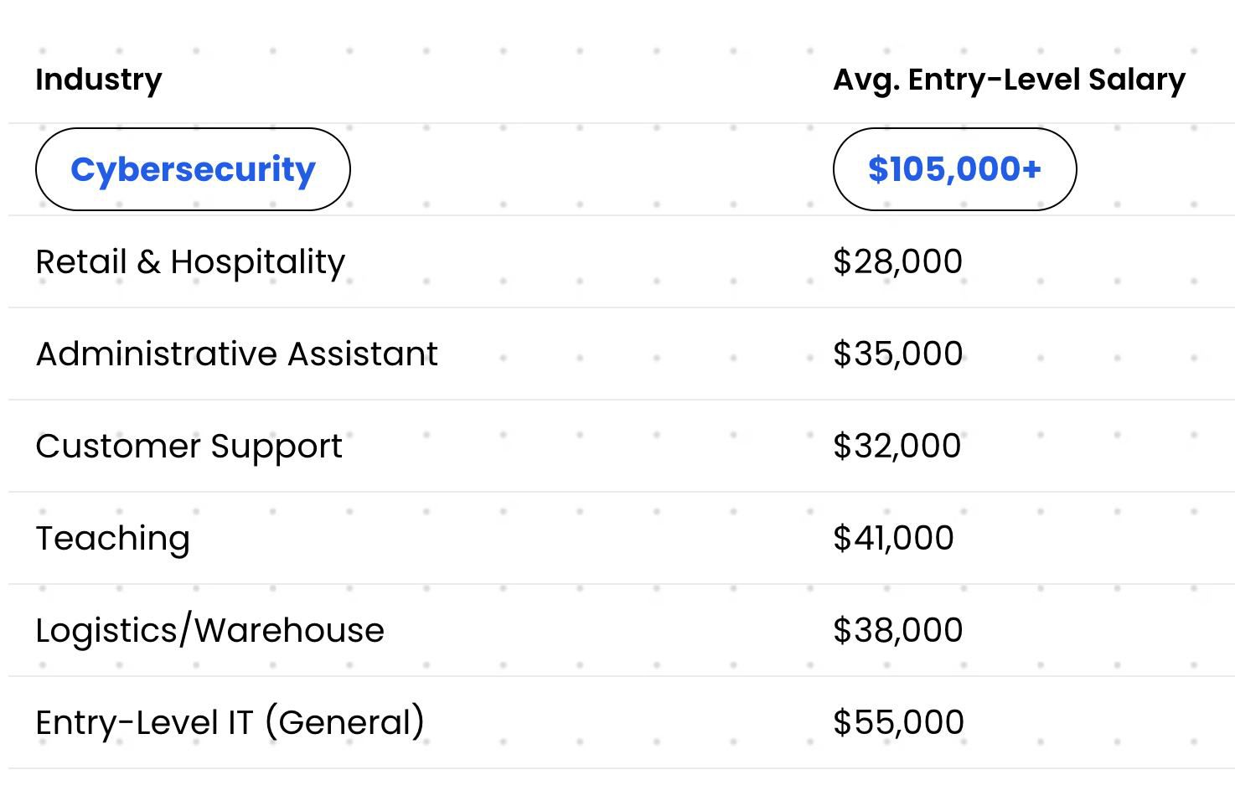Select the Teaching industry label
The image size is (1235, 801).
click(x=112, y=539)
